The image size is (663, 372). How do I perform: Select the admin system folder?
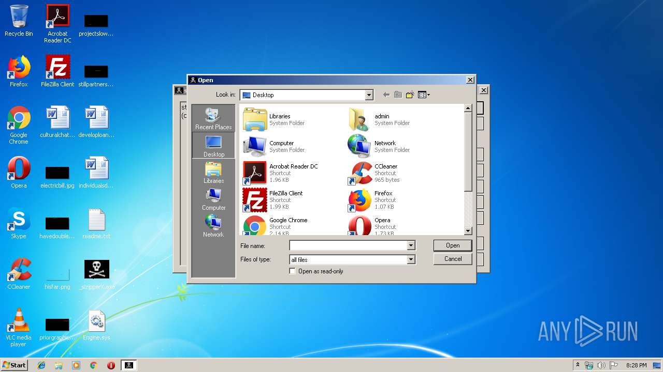tap(379, 119)
